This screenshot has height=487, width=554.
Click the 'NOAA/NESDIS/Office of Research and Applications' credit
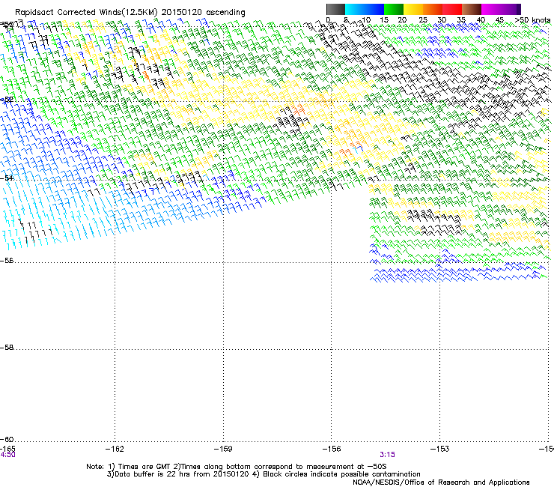(x=441, y=482)
